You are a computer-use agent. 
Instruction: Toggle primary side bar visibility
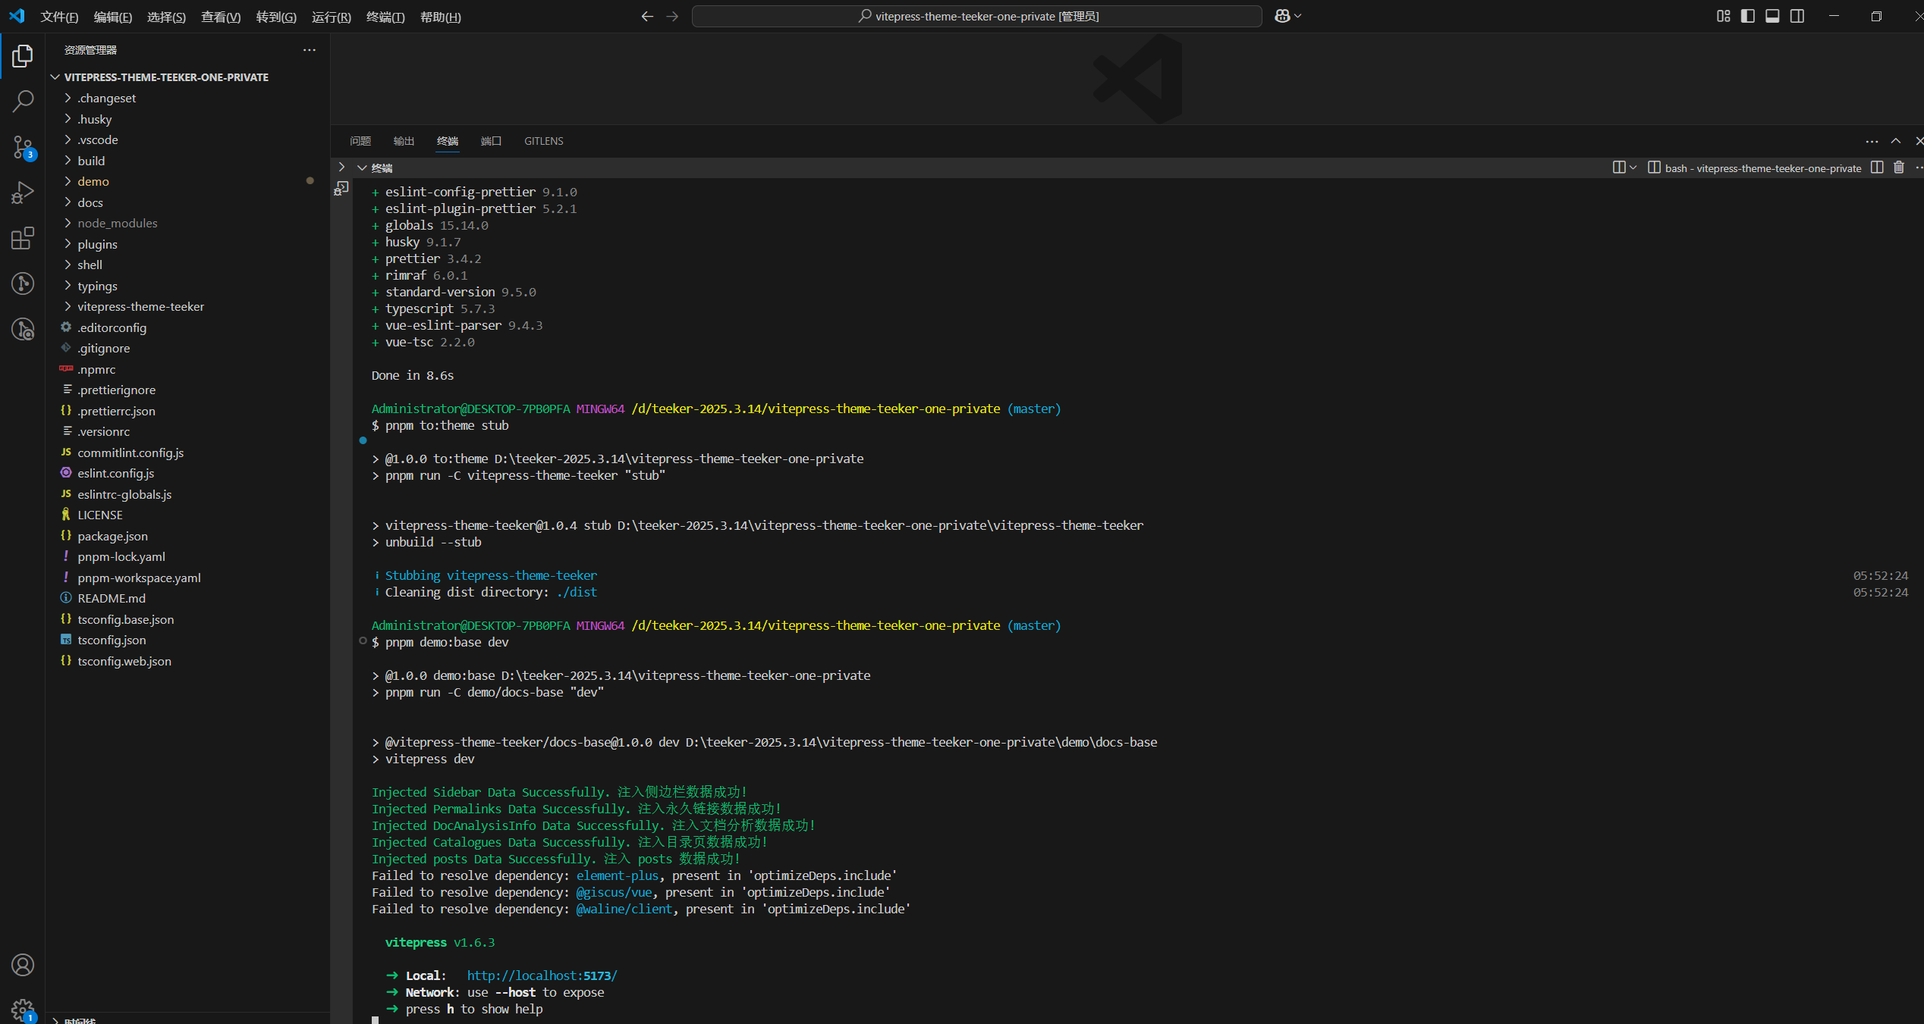coord(1748,16)
